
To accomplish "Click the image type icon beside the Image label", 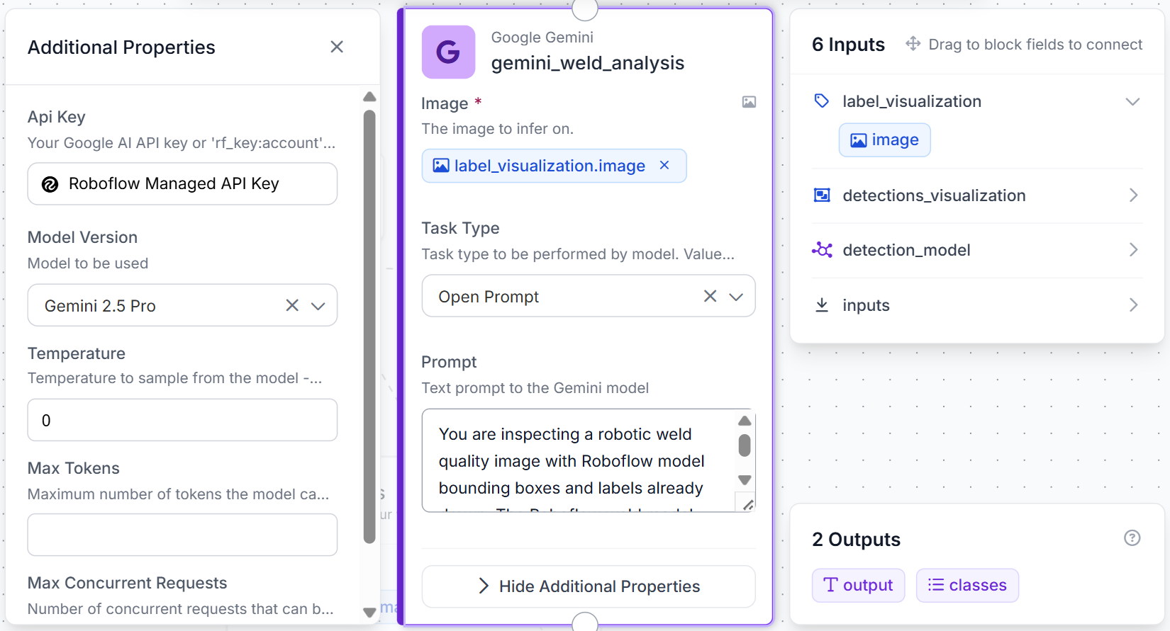I will coord(749,102).
